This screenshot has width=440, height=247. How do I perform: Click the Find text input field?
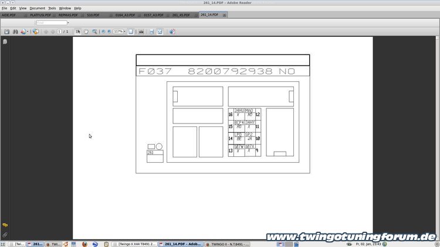(52, 23)
